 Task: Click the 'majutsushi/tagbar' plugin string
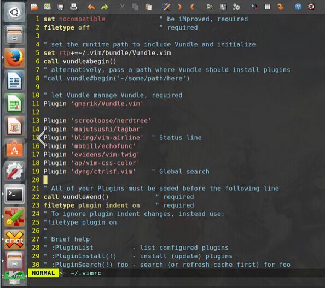107,129
